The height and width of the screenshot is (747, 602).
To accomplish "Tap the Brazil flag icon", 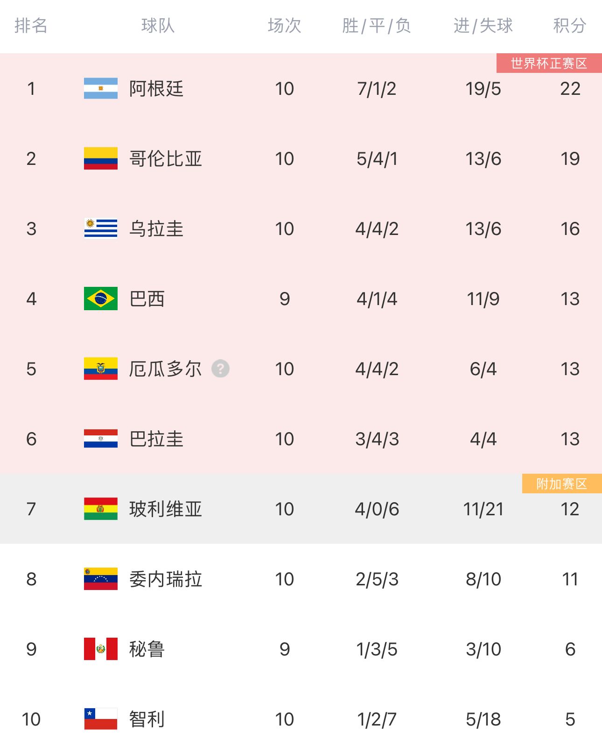I will (101, 299).
